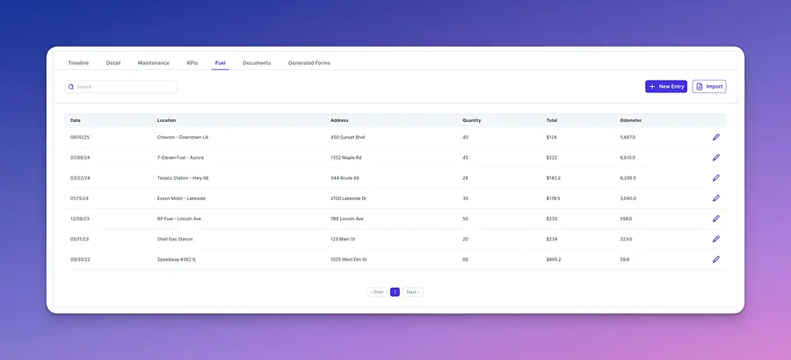Click address 1025 West Elm St
The width and height of the screenshot is (791, 360).
(x=349, y=259)
